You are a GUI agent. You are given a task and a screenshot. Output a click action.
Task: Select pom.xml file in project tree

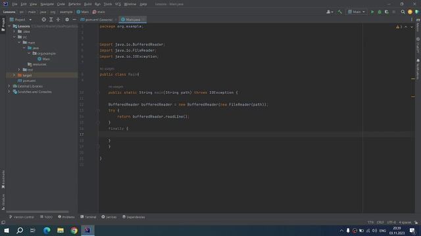pyautogui.click(x=26, y=81)
